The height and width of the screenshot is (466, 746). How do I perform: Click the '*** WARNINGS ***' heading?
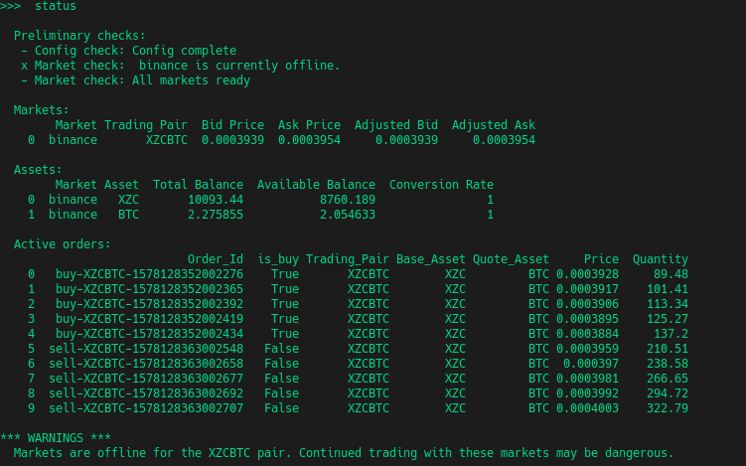[56, 438]
